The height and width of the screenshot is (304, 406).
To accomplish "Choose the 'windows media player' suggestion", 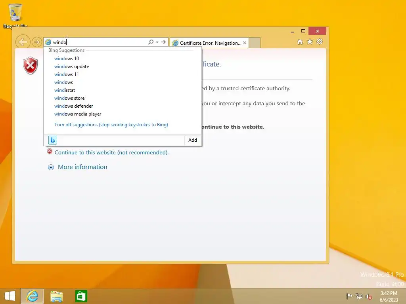I will point(123,114).
